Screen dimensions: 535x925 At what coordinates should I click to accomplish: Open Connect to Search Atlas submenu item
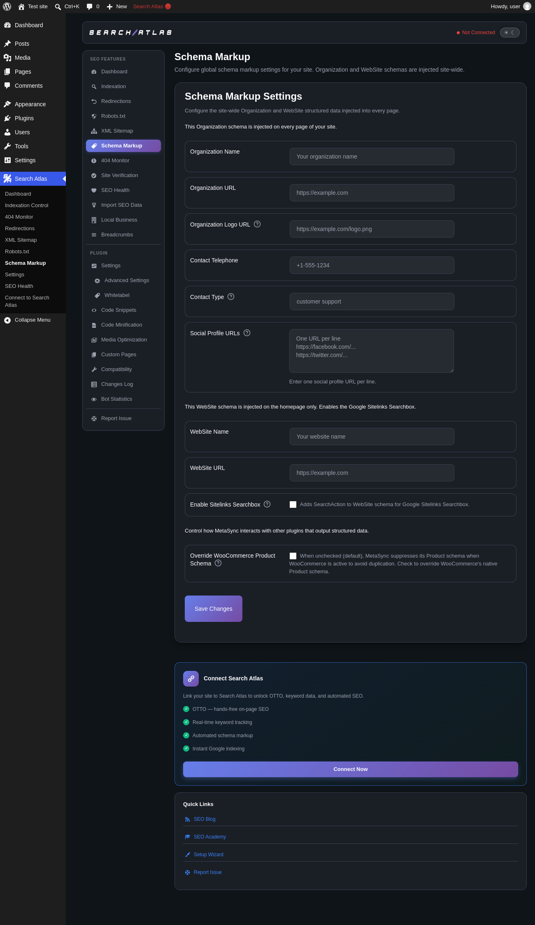[33, 301]
